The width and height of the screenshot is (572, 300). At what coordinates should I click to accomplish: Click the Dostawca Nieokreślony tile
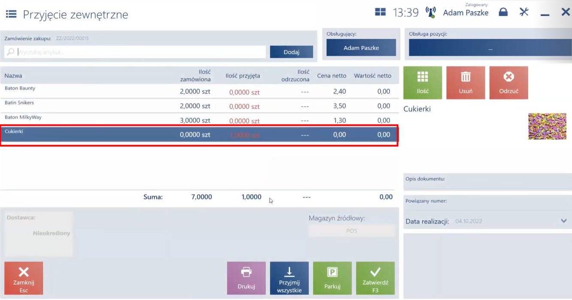point(39,234)
